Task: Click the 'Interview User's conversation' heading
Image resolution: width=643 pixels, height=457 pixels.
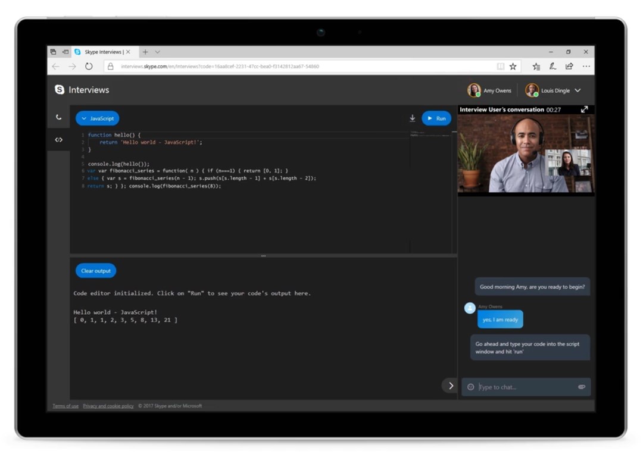Action: [x=501, y=109]
